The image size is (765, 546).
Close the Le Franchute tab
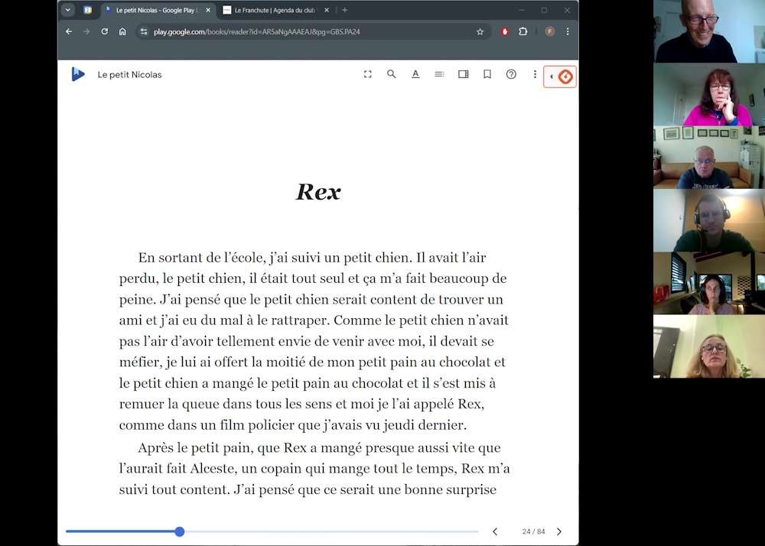pyautogui.click(x=327, y=10)
